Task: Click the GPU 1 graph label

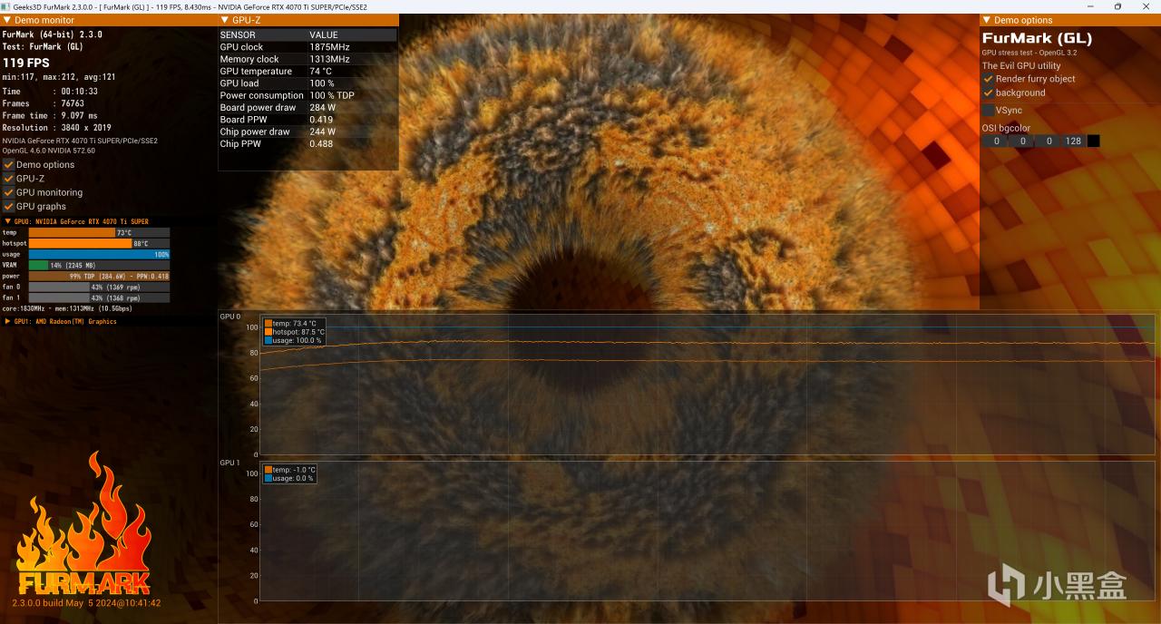Action: (229, 463)
